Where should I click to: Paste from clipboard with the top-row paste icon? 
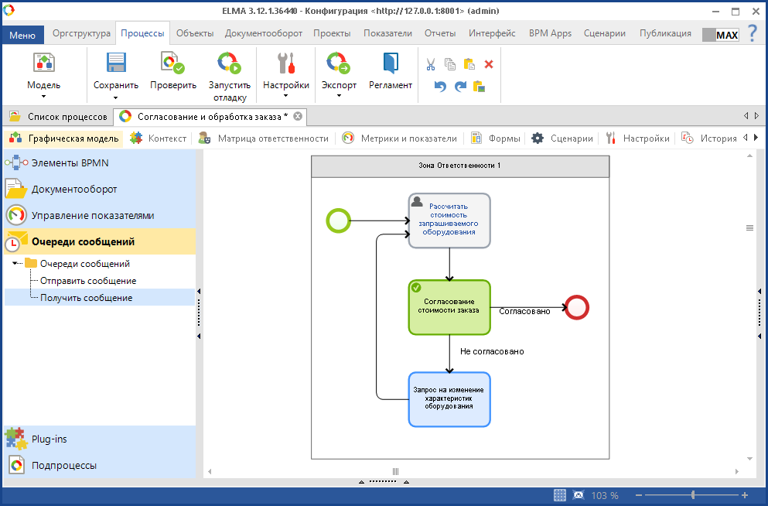click(469, 64)
